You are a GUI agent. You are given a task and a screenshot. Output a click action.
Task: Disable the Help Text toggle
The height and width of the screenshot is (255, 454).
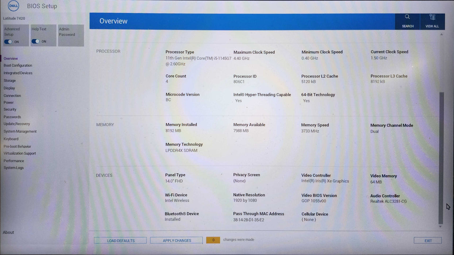point(35,42)
